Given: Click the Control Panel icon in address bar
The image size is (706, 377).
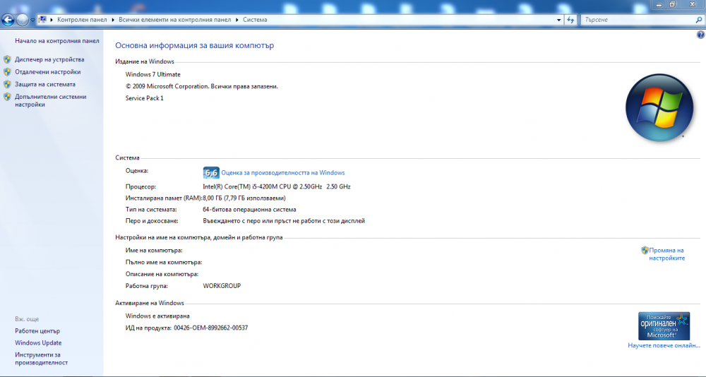Looking at the screenshot, I should pyautogui.click(x=42, y=20).
